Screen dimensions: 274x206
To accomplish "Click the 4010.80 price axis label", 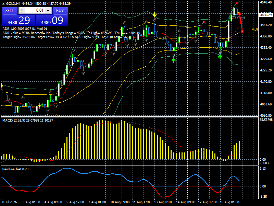I will pos(266,115).
